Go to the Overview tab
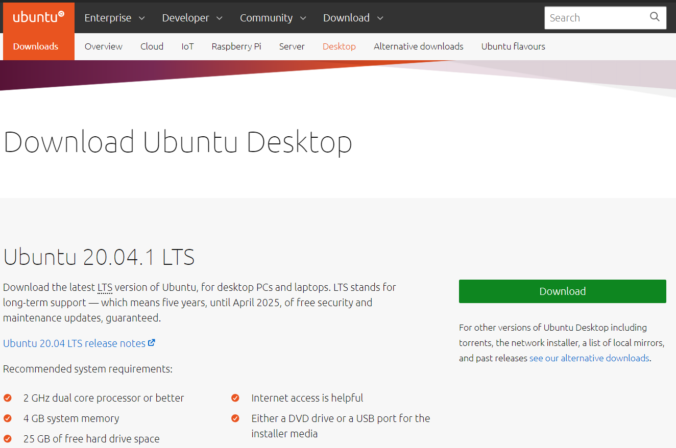The height and width of the screenshot is (448, 676). [x=104, y=46]
